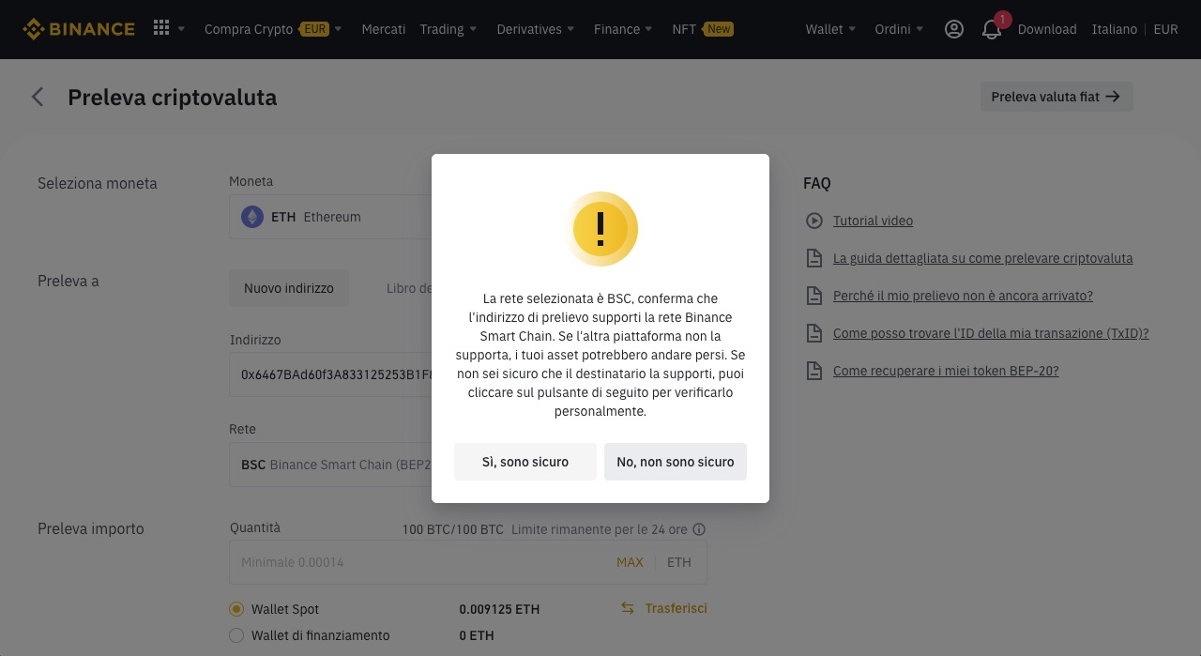Click the Binance logo
This screenshot has height=656, width=1201.
(79, 29)
